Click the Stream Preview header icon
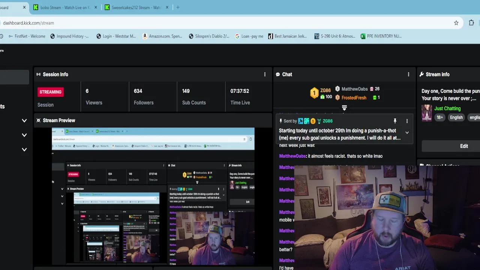Screen dimensions: 480x270 click(38, 120)
